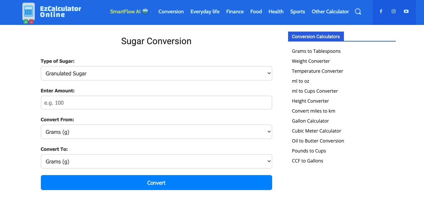The height and width of the screenshot is (202, 424).
Task: Open the Instagram icon link
Action: [393, 12]
